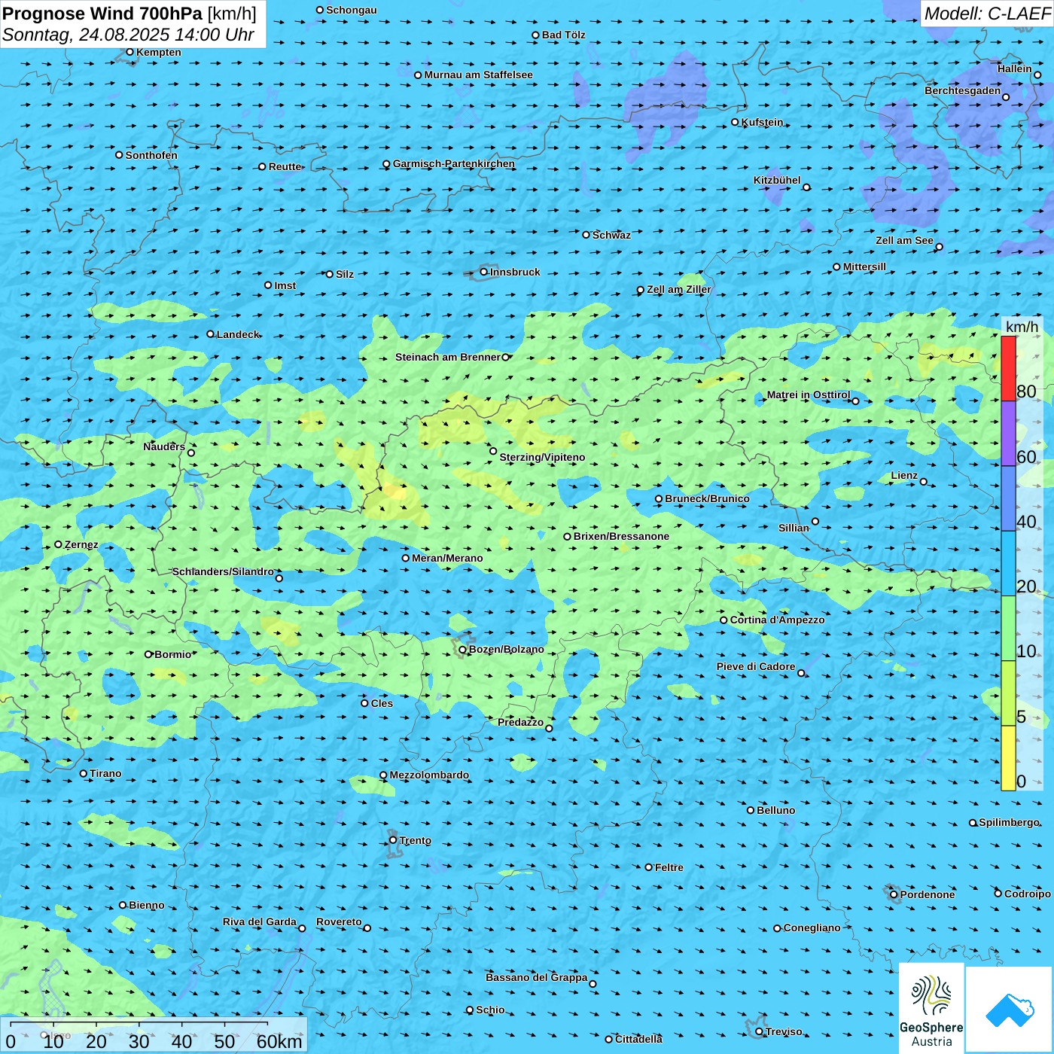Click the Pieve di Cadore label
The image size is (1054, 1054).
pyautogui.click(x=755, y=666)
